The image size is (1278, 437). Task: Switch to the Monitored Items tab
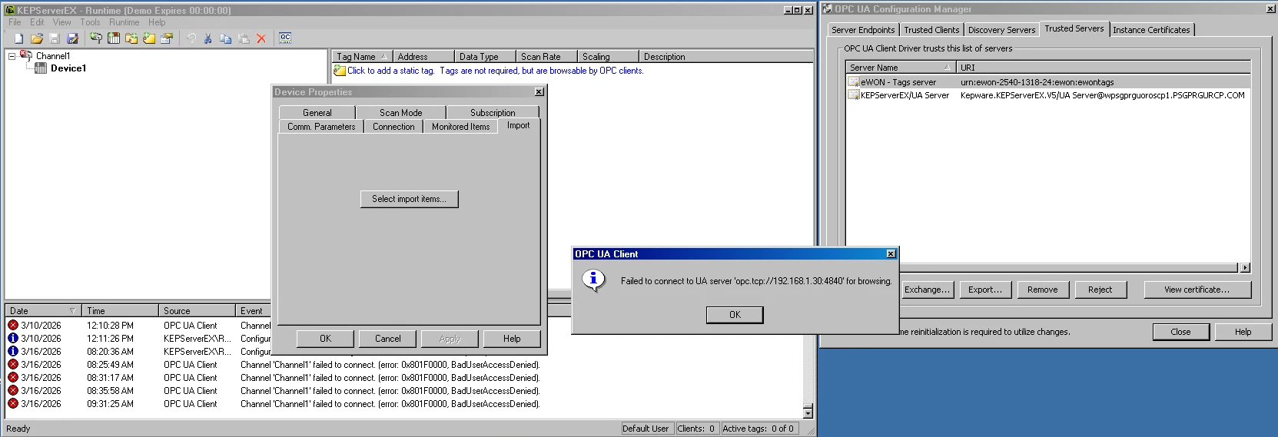pos(460,127)
